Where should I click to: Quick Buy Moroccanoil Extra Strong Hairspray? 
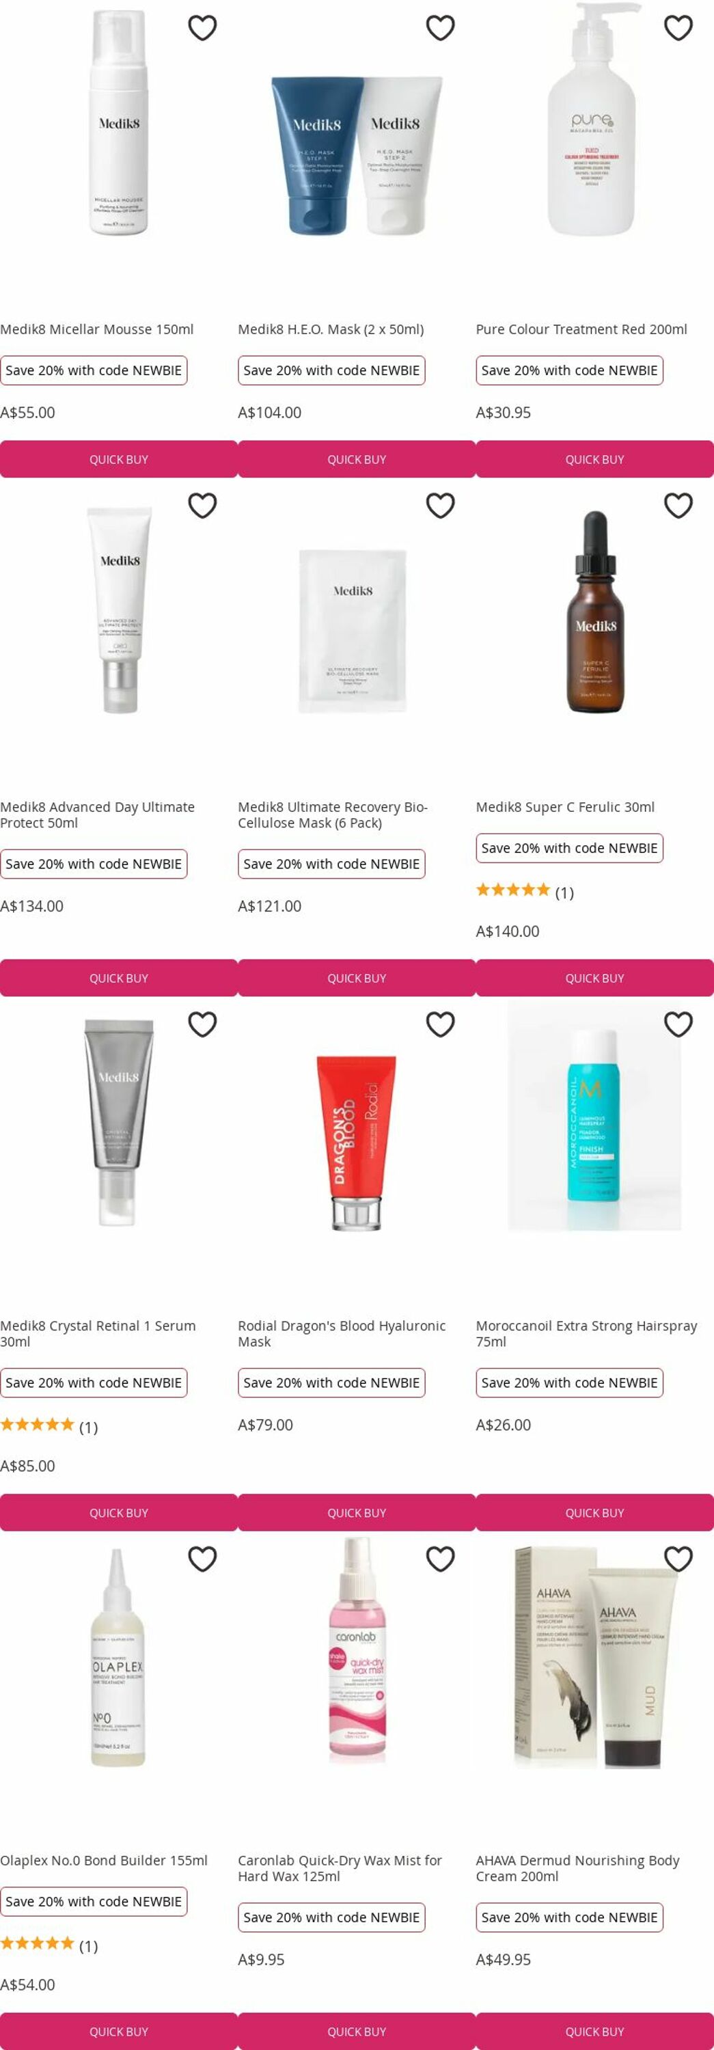click(594, 1513)
